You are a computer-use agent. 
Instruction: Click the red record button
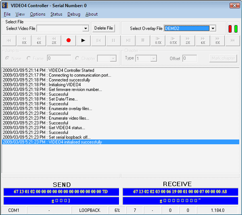[x=69, y=40]
